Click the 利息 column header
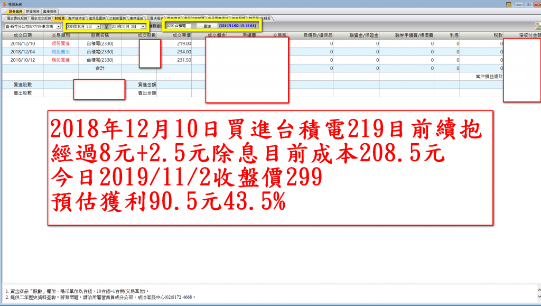The height and width of the screenshot is (306, 541). (x=447, y=35)
